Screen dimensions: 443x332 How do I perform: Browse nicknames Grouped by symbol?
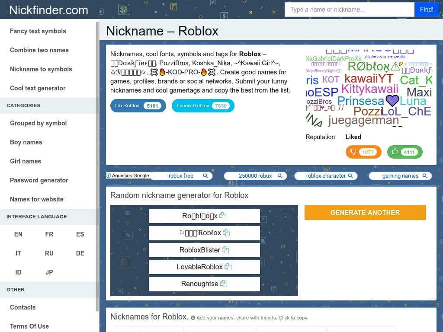(39, 123)
